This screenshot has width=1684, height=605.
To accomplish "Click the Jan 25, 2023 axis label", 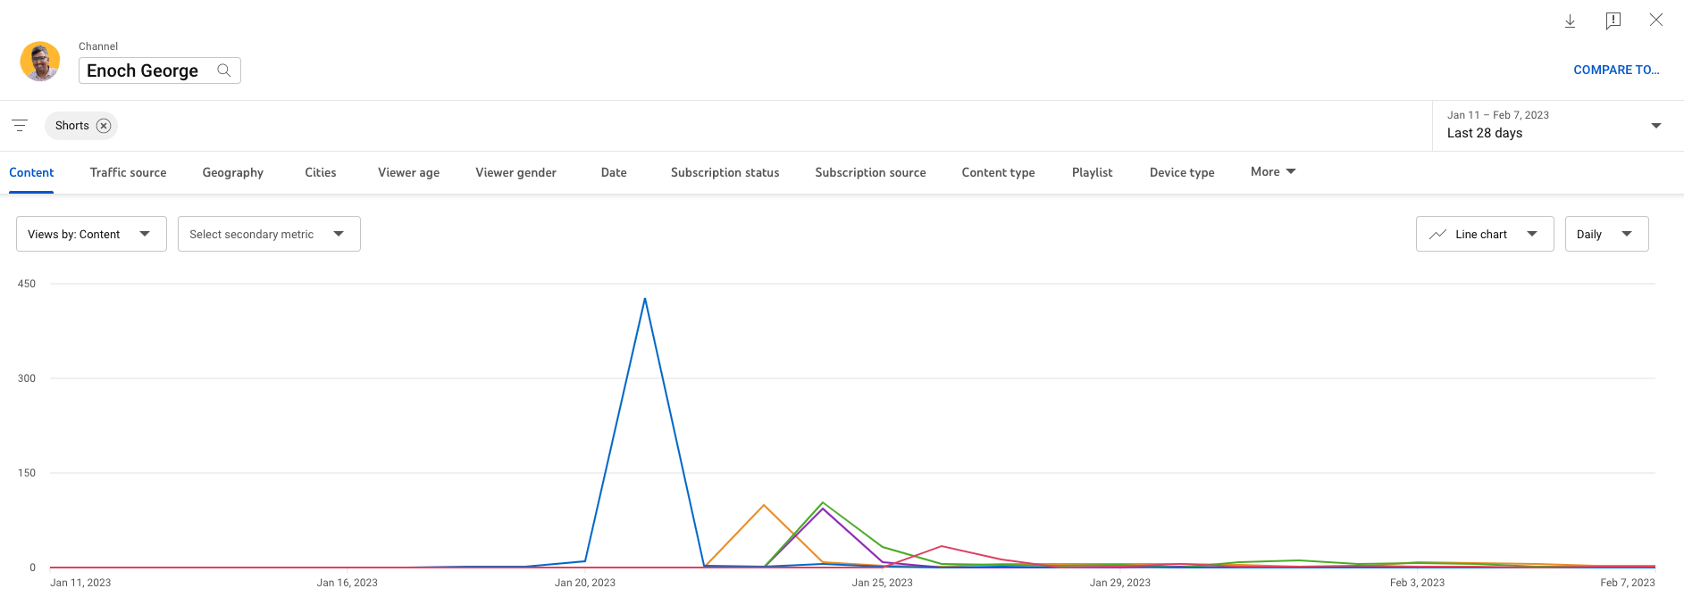I will 882,583.
